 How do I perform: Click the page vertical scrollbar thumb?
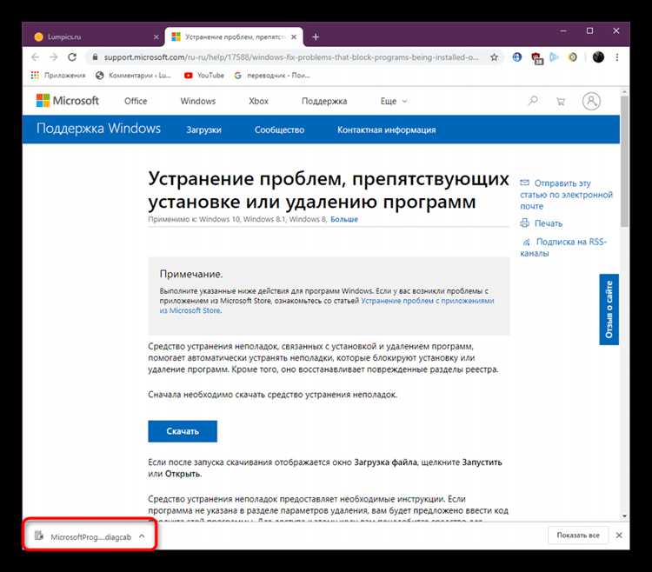pos(624,162)
